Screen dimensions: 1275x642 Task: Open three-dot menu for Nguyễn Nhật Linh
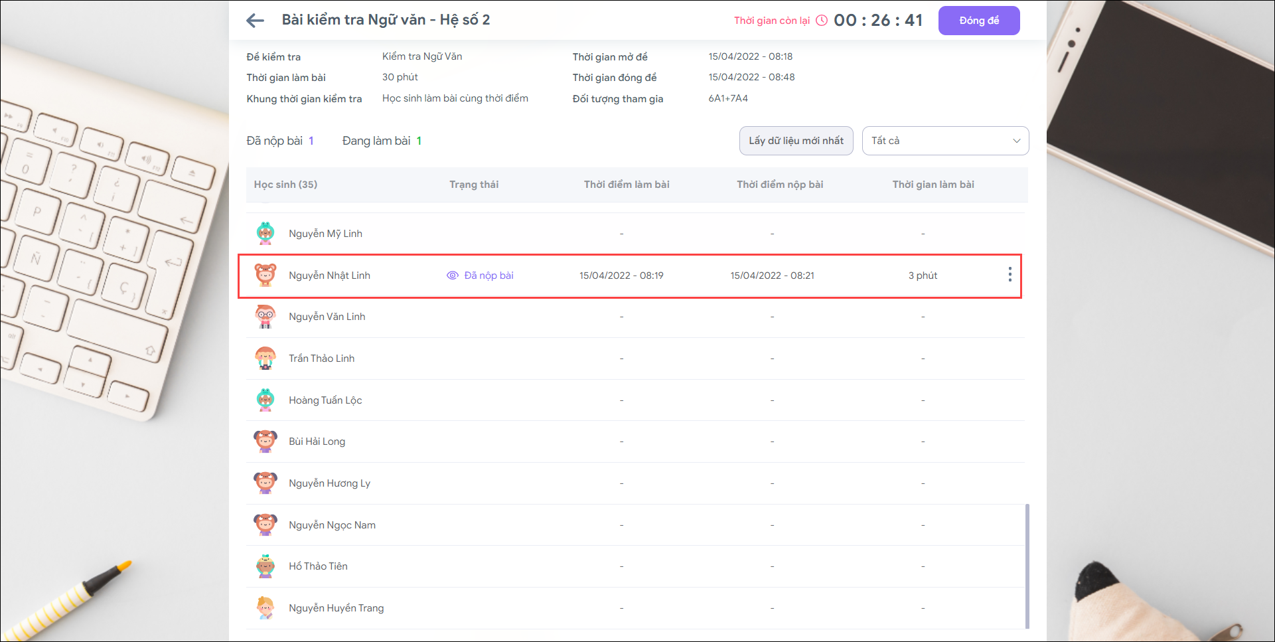point(1010,275)
